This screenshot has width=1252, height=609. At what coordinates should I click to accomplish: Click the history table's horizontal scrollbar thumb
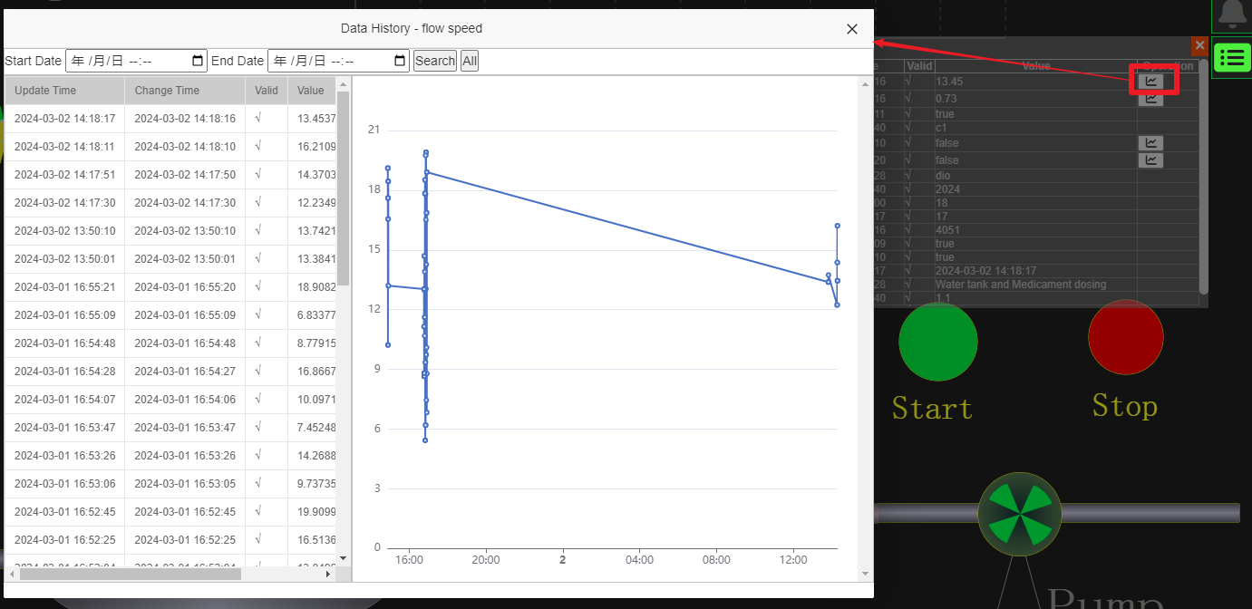(130, 574)
